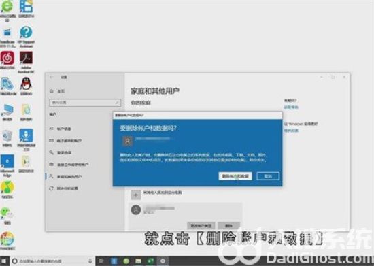
Task: Open the 提供反馈 give feedback link
Action: coord(291,131)
